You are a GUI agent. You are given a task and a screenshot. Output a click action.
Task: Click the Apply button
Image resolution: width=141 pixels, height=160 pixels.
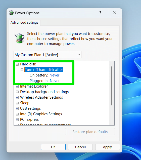pyautogui.click(x=108, y=147)
